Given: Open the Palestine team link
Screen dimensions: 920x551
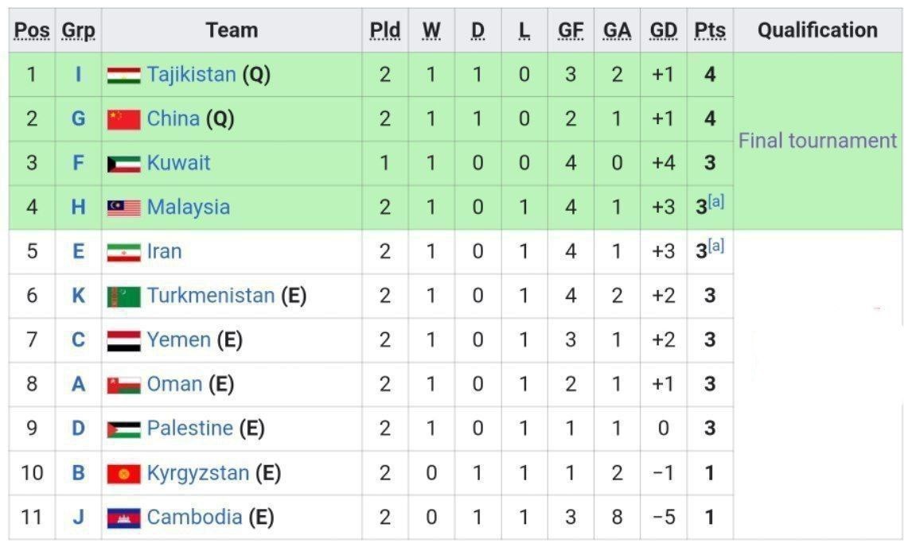Looking at the screenshot, I should (x=189, y=429).
